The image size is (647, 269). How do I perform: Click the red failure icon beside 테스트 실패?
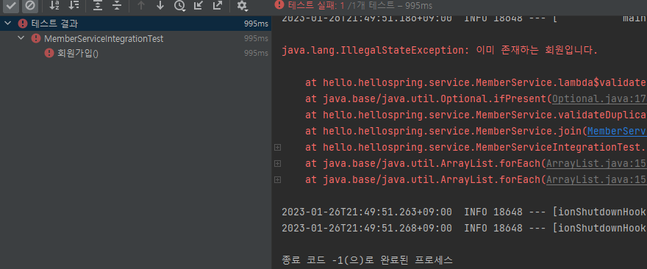(279, 4)
